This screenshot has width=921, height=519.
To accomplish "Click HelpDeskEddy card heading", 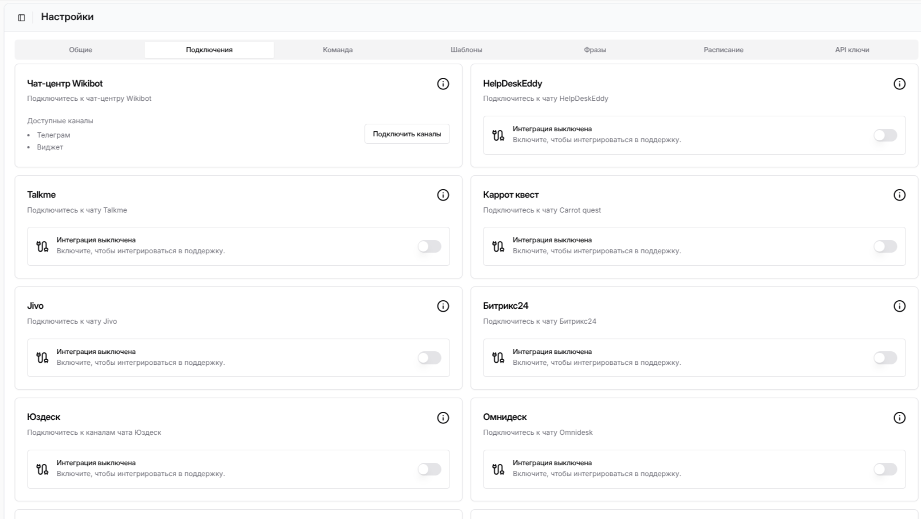I will click(x=513, y=84).
